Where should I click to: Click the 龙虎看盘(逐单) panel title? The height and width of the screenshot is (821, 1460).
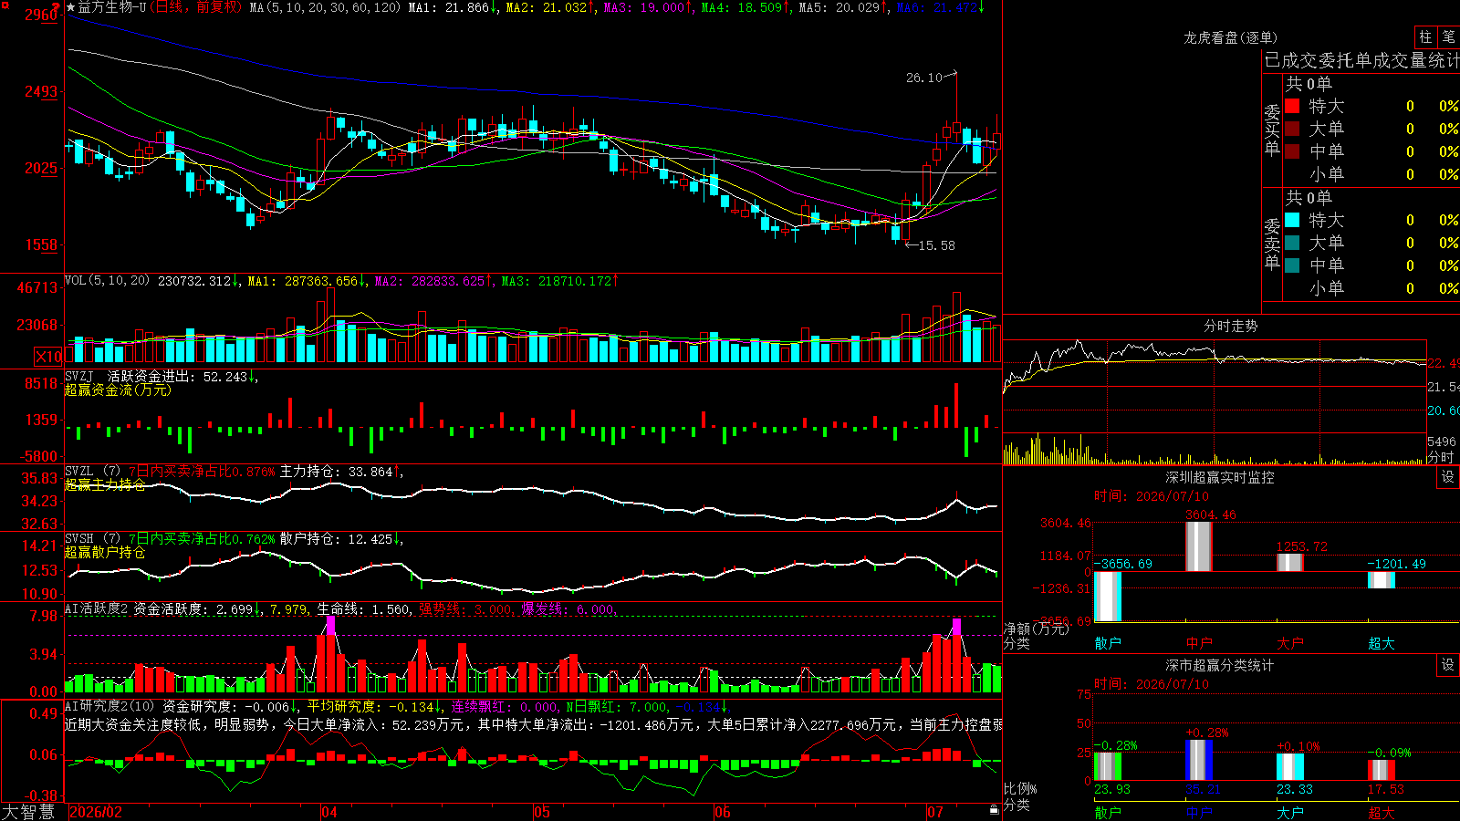pyautogui.click(x=1230, y=37)
